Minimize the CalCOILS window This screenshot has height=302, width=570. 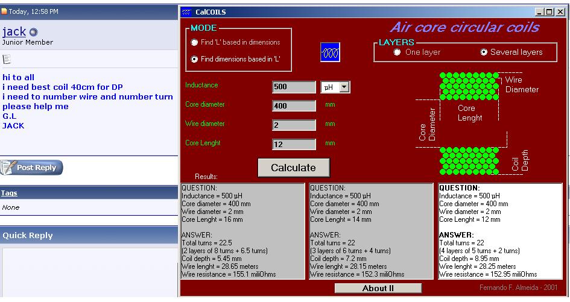coord(539,12)
